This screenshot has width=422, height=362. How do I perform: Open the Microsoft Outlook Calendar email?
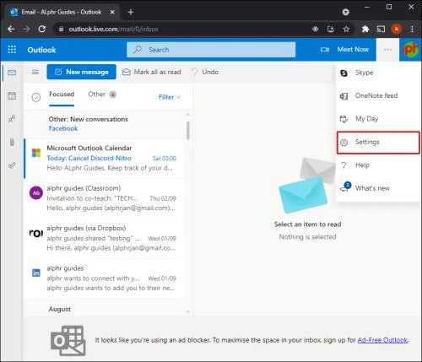point(104,158)
